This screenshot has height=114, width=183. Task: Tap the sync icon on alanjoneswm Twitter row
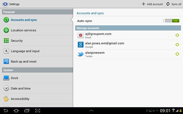[x=177, y=54]
